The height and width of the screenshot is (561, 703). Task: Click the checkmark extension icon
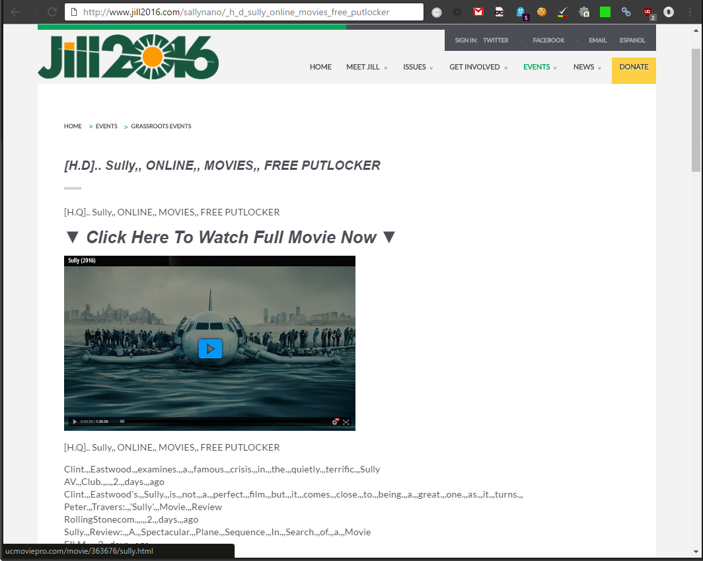563,12
